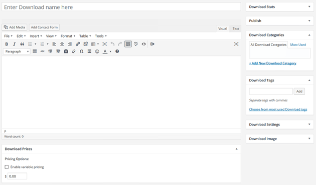Select the Most Used categories tab
Image resolution: width=316 pixels, height=185 pixels.
tap(298, 45)
